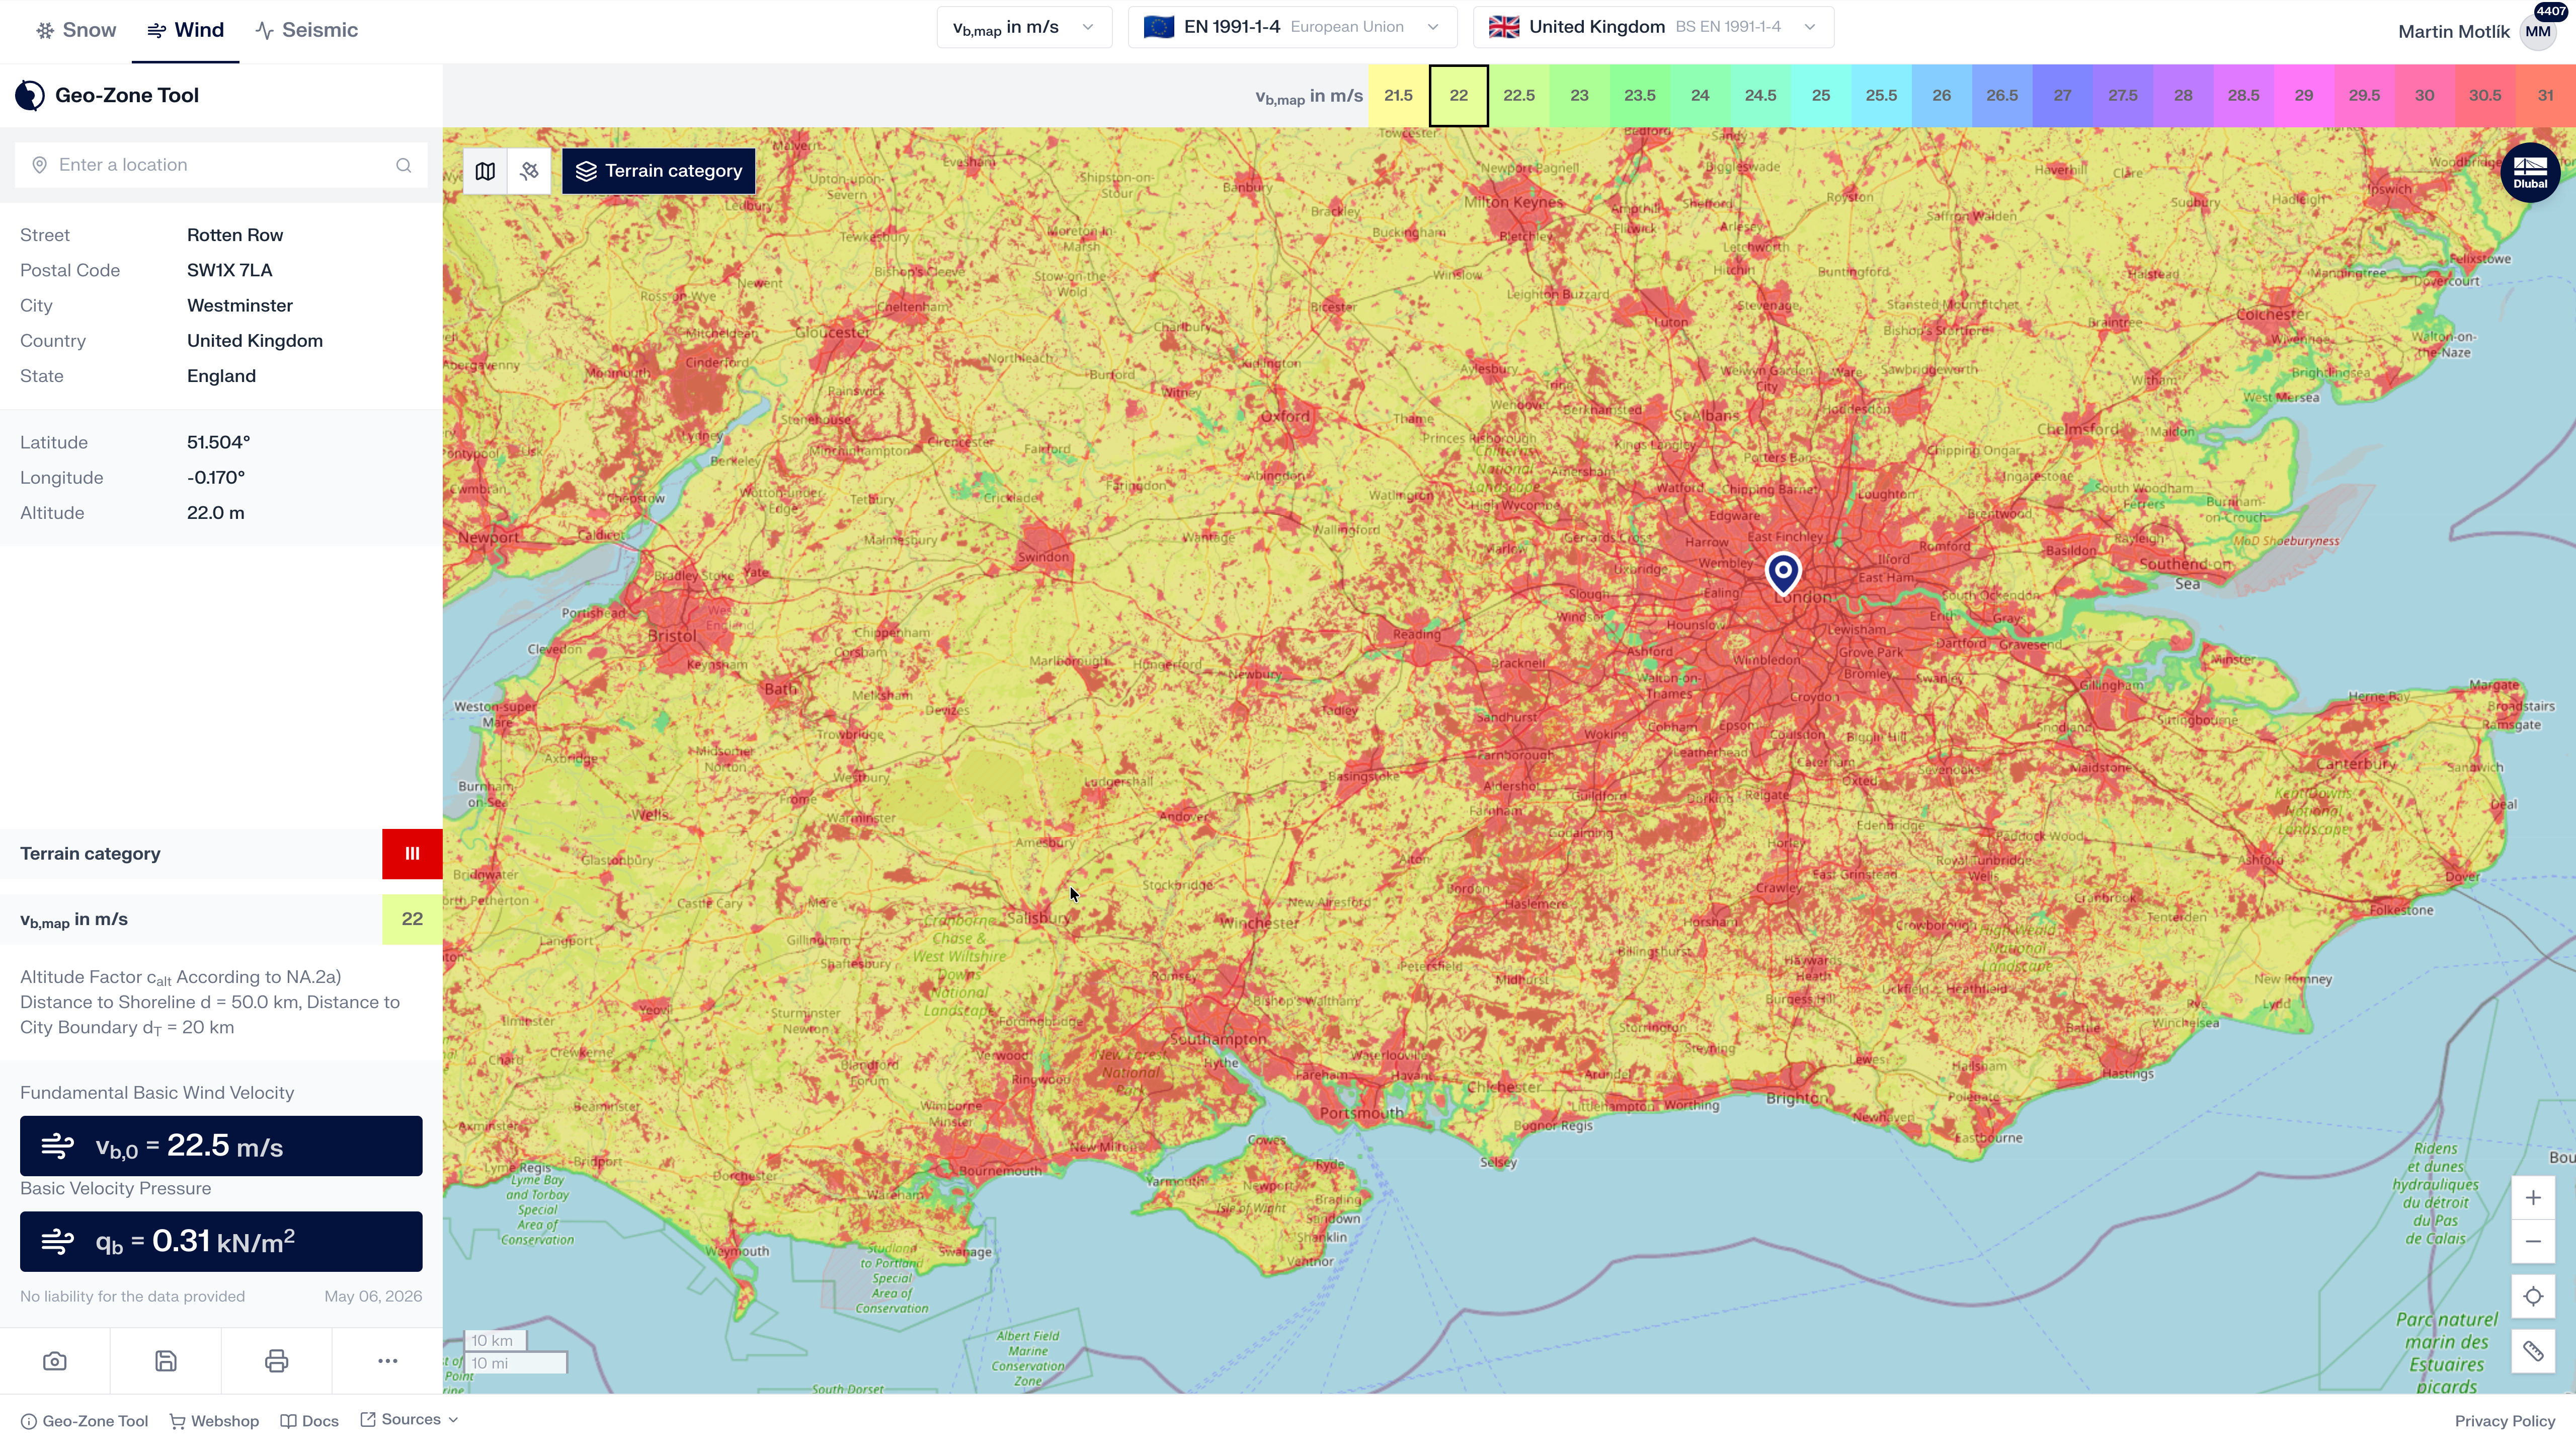Screen dimensions: 2576x1449
Task: Select the 30.5 legend color swatch
Action: tap(2484, 96)
